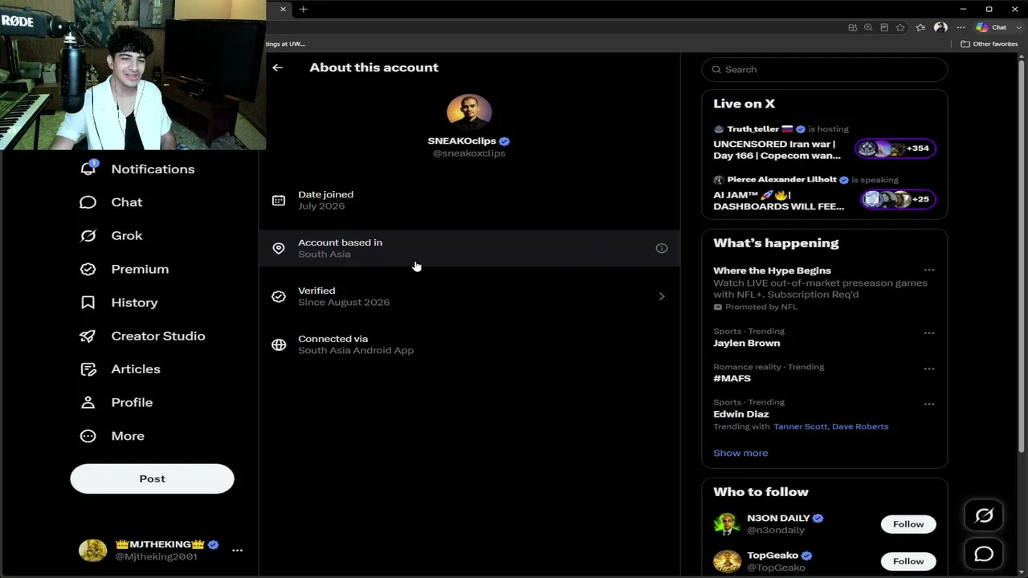Open the N3ON DAILY suggested profile name

[x=778, y=519]
